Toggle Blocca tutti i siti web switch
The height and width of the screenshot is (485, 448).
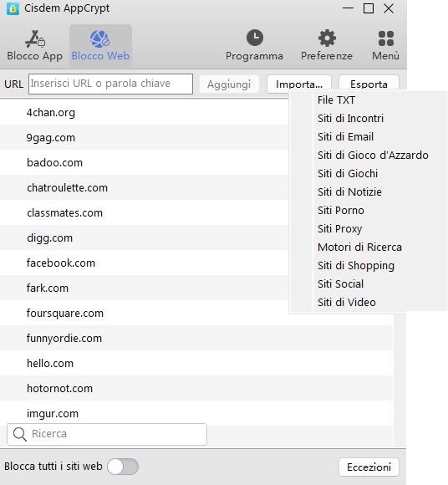pos(123,467)
